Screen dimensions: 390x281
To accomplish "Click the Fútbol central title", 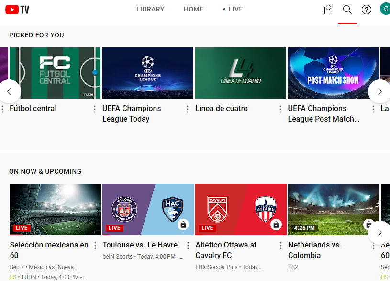I will pos(33,109).
